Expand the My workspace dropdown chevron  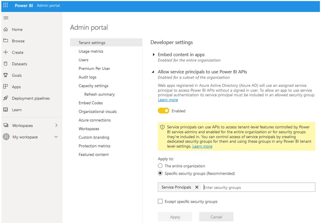point(56,137)
